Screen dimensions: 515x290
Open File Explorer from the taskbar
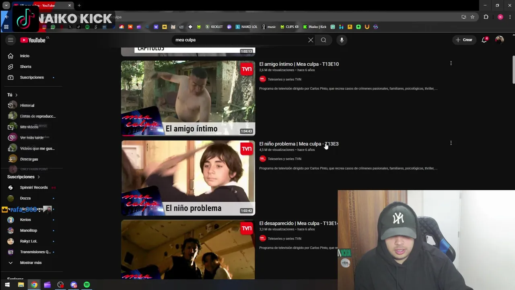pos(21,285)
